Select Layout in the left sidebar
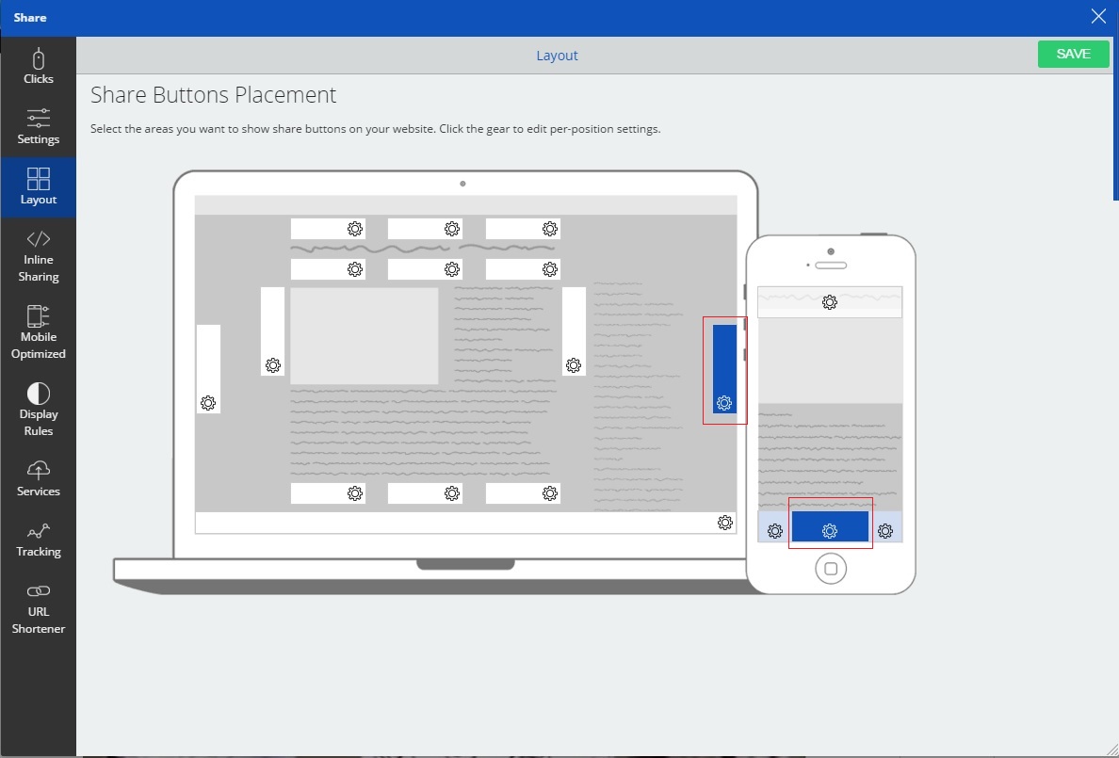This screenshot has height=758, width=1119. point(38,186)
